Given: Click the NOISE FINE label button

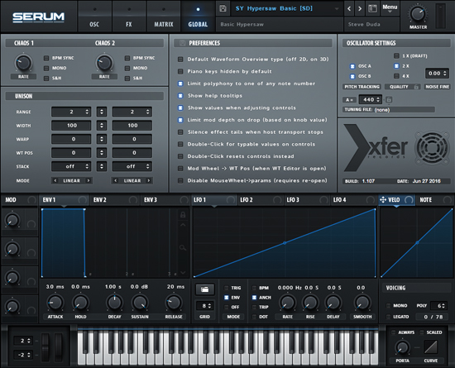Looking at the screenshot, I should [438, 87].
